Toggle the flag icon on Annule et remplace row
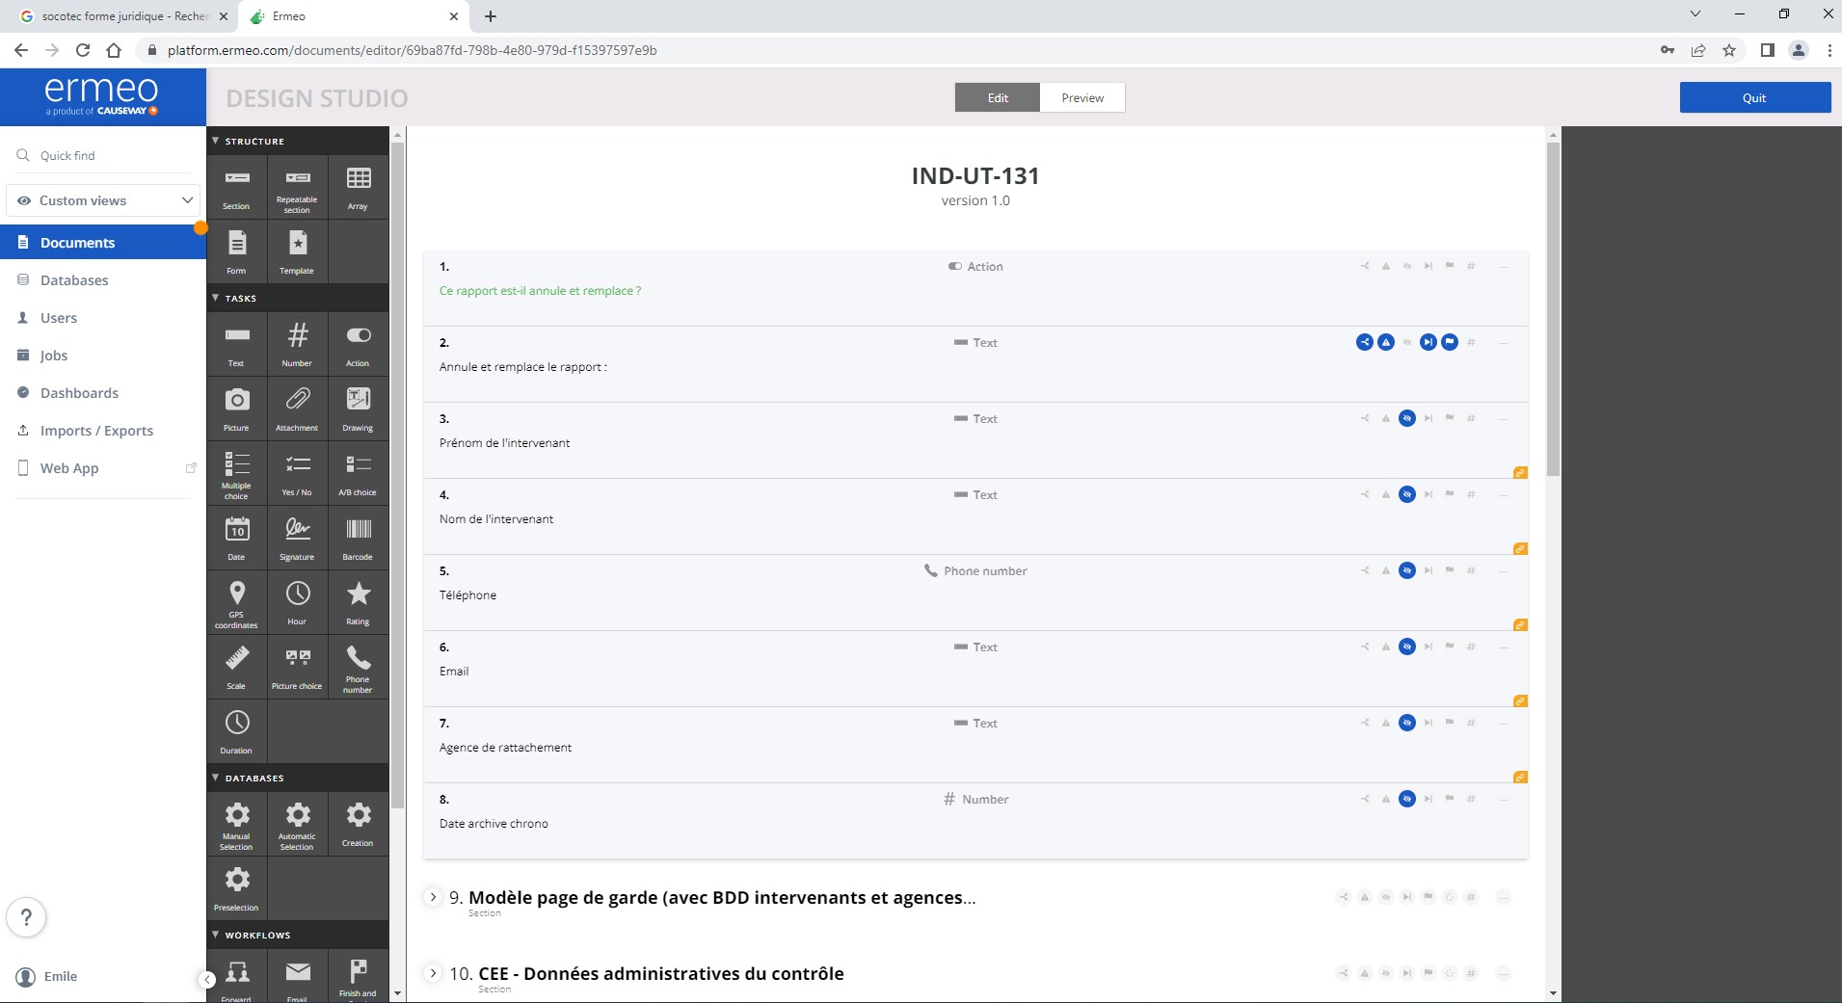Image resolution: width=1842 pixels, height=1003 pixels. [x=1450, y=342]
